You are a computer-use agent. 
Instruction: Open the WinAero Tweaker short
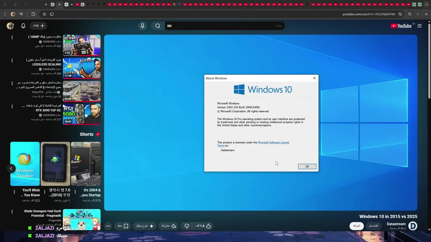click(x=25, y=164)
